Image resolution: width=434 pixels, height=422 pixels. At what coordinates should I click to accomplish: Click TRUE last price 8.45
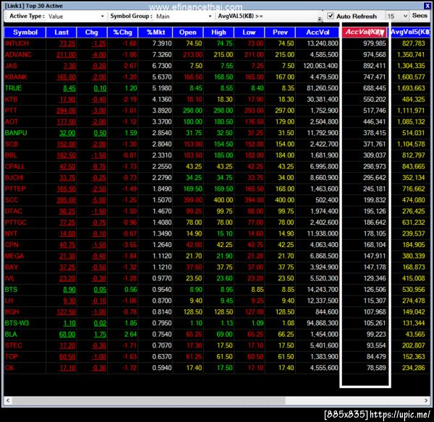[x=69, y=88]
